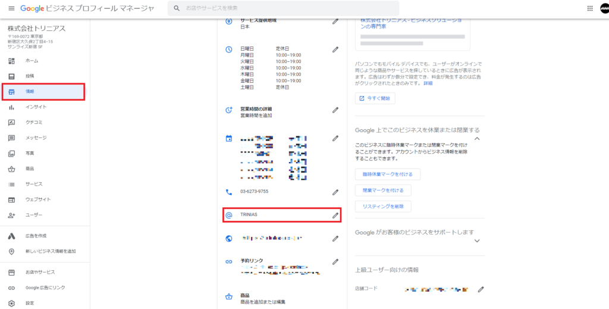Image resolution: width=609 pixels, height=309 pixels.
Task: Click 閉業マークを付ける button
Action: pos(383,191)
